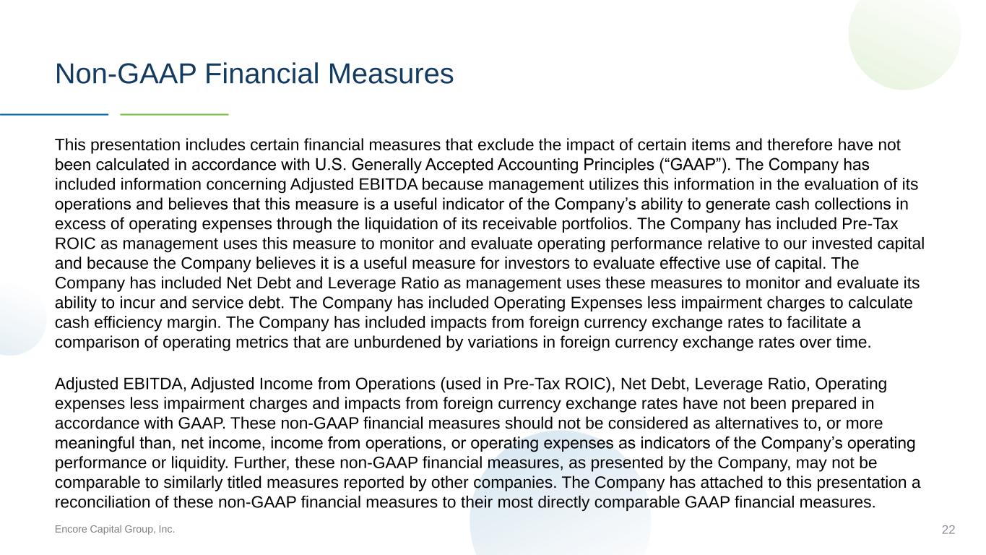
Task: Click the green underline beneath the title
Action: (x=174, y=114)
